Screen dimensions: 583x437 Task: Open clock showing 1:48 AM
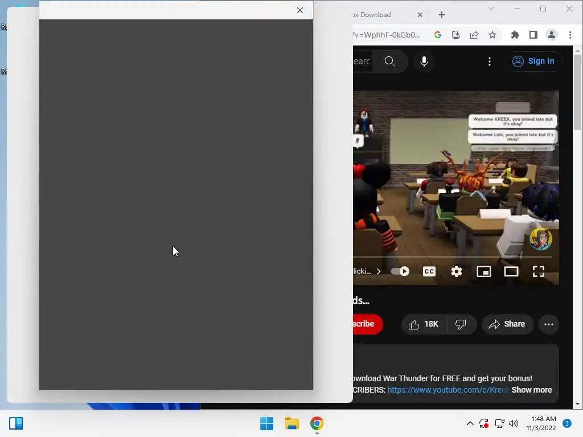click(541, 423)
